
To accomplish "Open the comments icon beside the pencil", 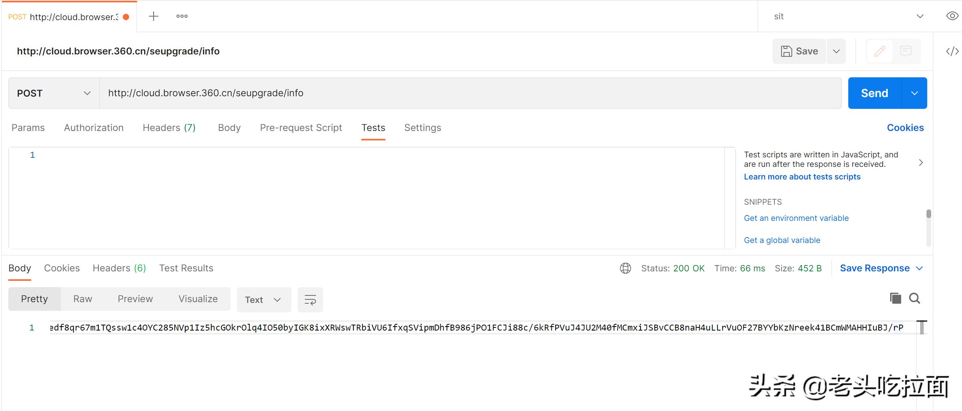I will pyautogui.click(x=906, y=51).
